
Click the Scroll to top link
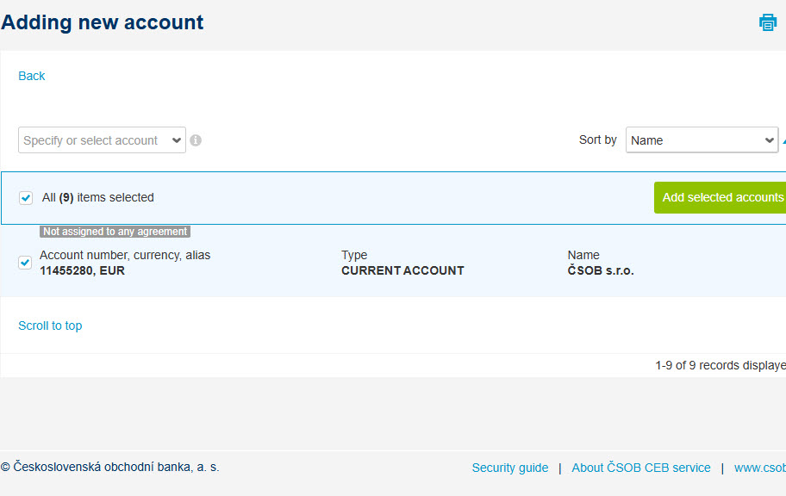click(50, 325)
